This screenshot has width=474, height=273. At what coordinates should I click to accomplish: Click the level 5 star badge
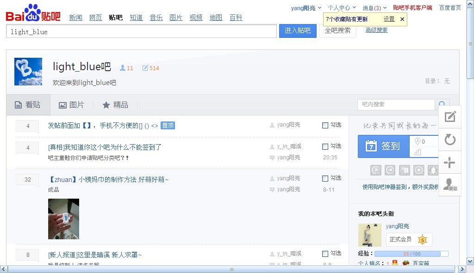coord(422,240)
